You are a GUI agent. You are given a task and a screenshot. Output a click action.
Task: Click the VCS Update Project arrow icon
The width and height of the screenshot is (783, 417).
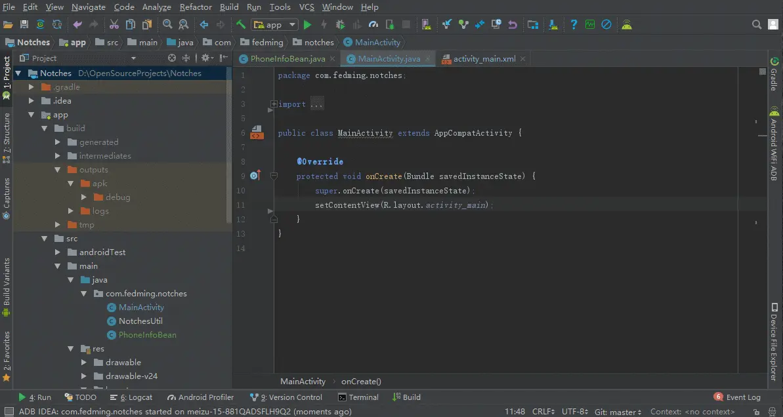pos(447,24)
